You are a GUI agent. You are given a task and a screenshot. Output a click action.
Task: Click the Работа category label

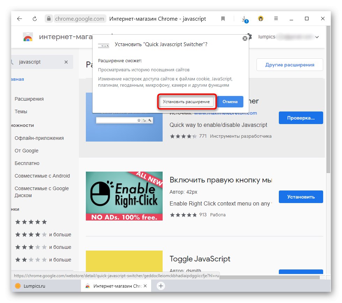(x=218, y=215)
